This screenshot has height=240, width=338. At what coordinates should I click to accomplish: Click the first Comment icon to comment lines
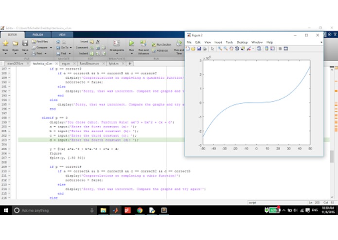pyautogui.click(x=92, y=48)
